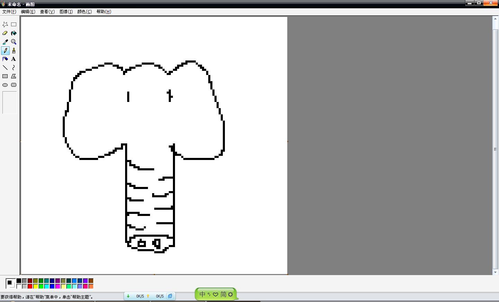499x302 pixels.
Task: Click the Internet Explorer icon by the speed monitor
Action: coord(170,296)
